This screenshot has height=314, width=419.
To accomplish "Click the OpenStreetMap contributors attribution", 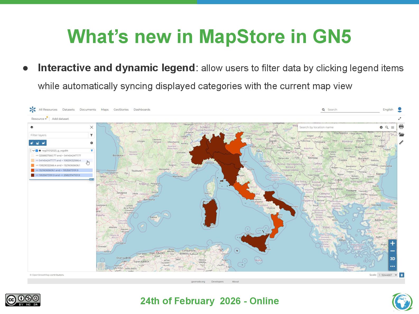I will (47, 275).
